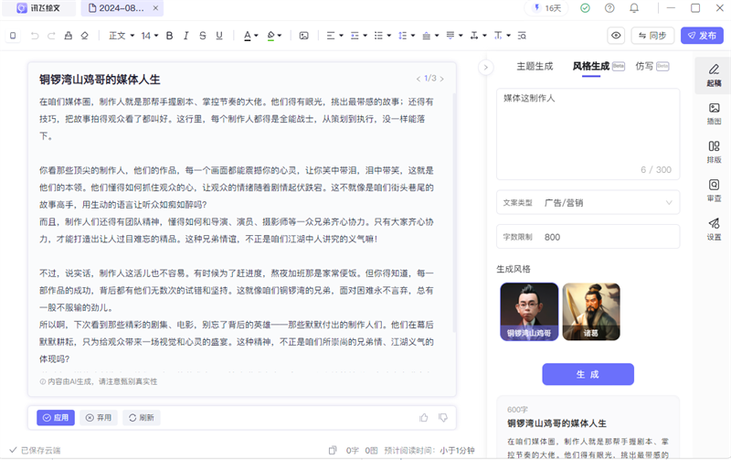The height and width of the screenshot is (460, 731).
Task: Thumbs down the generated content
Action: tap(443, 418)
